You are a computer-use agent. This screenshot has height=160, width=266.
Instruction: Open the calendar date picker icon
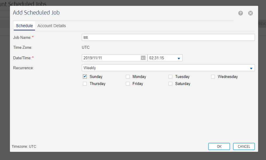(x=143, y=58)
